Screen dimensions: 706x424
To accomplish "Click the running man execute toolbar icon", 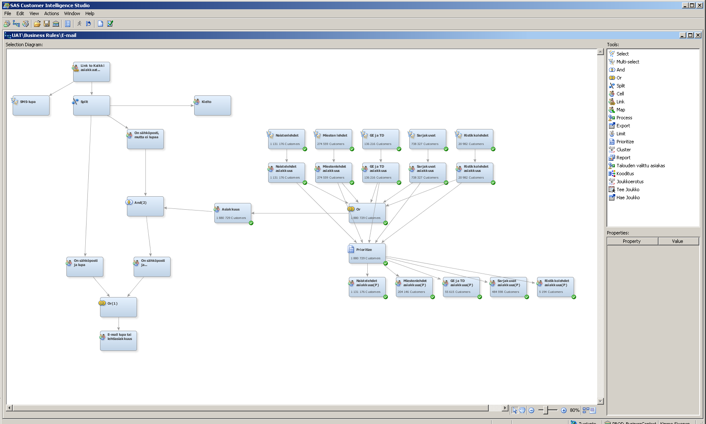I will point(79,24).
